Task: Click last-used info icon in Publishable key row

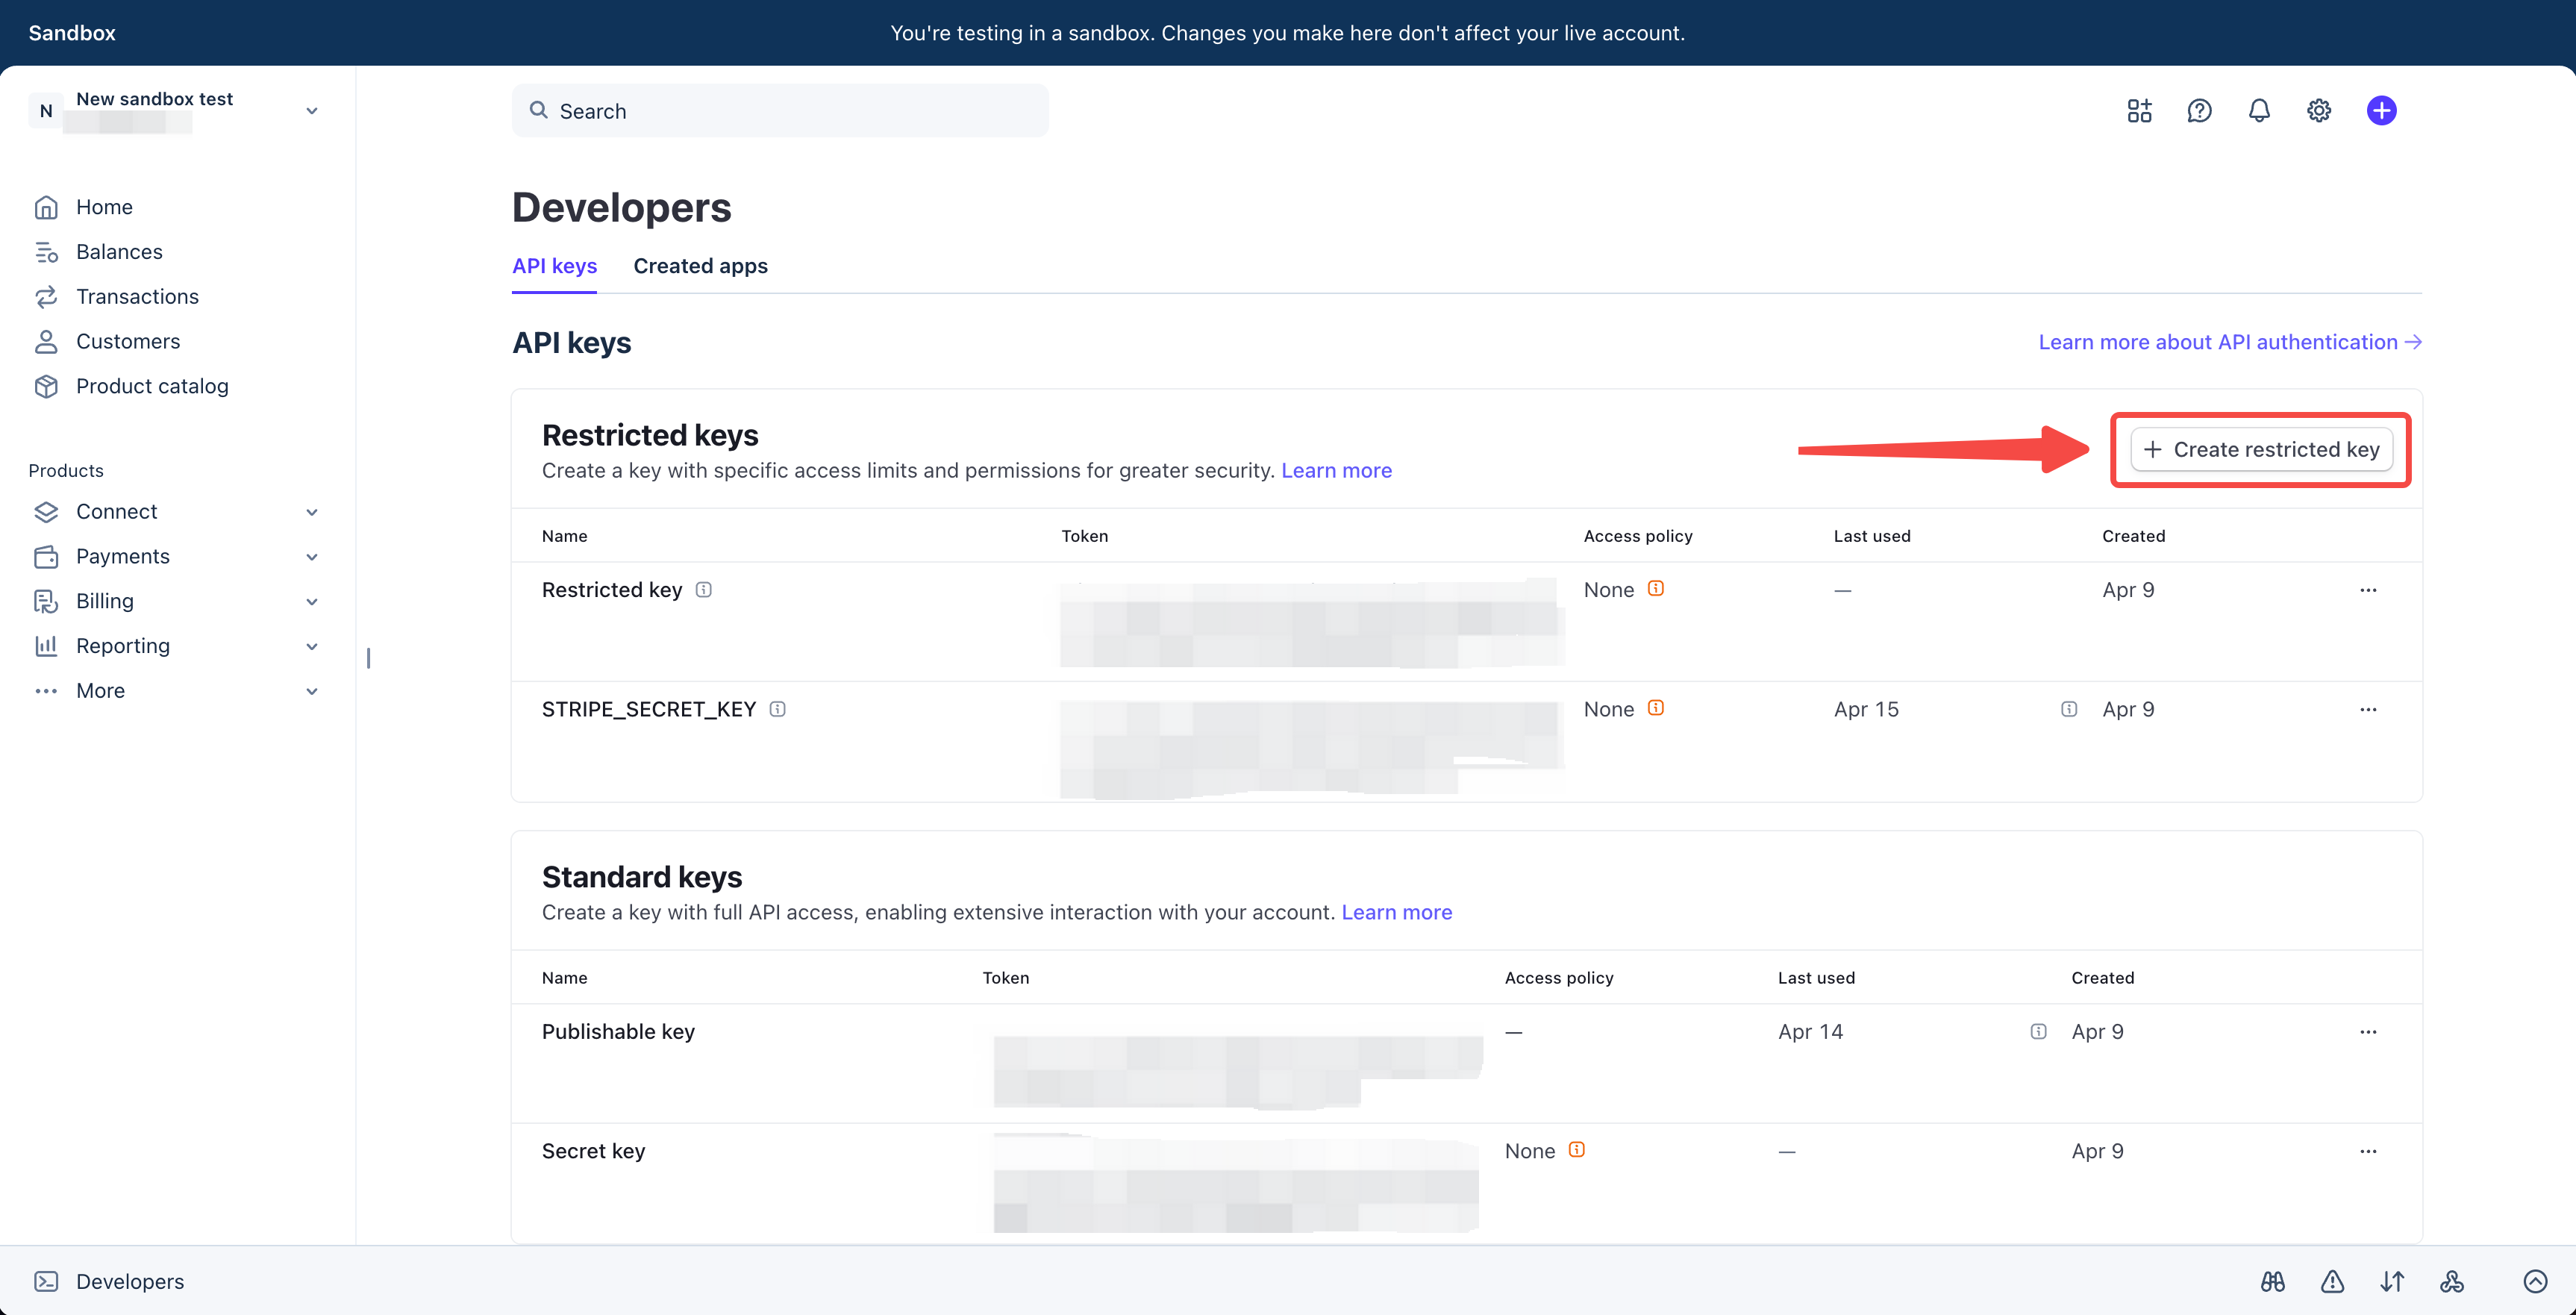Action: 2038,1031
